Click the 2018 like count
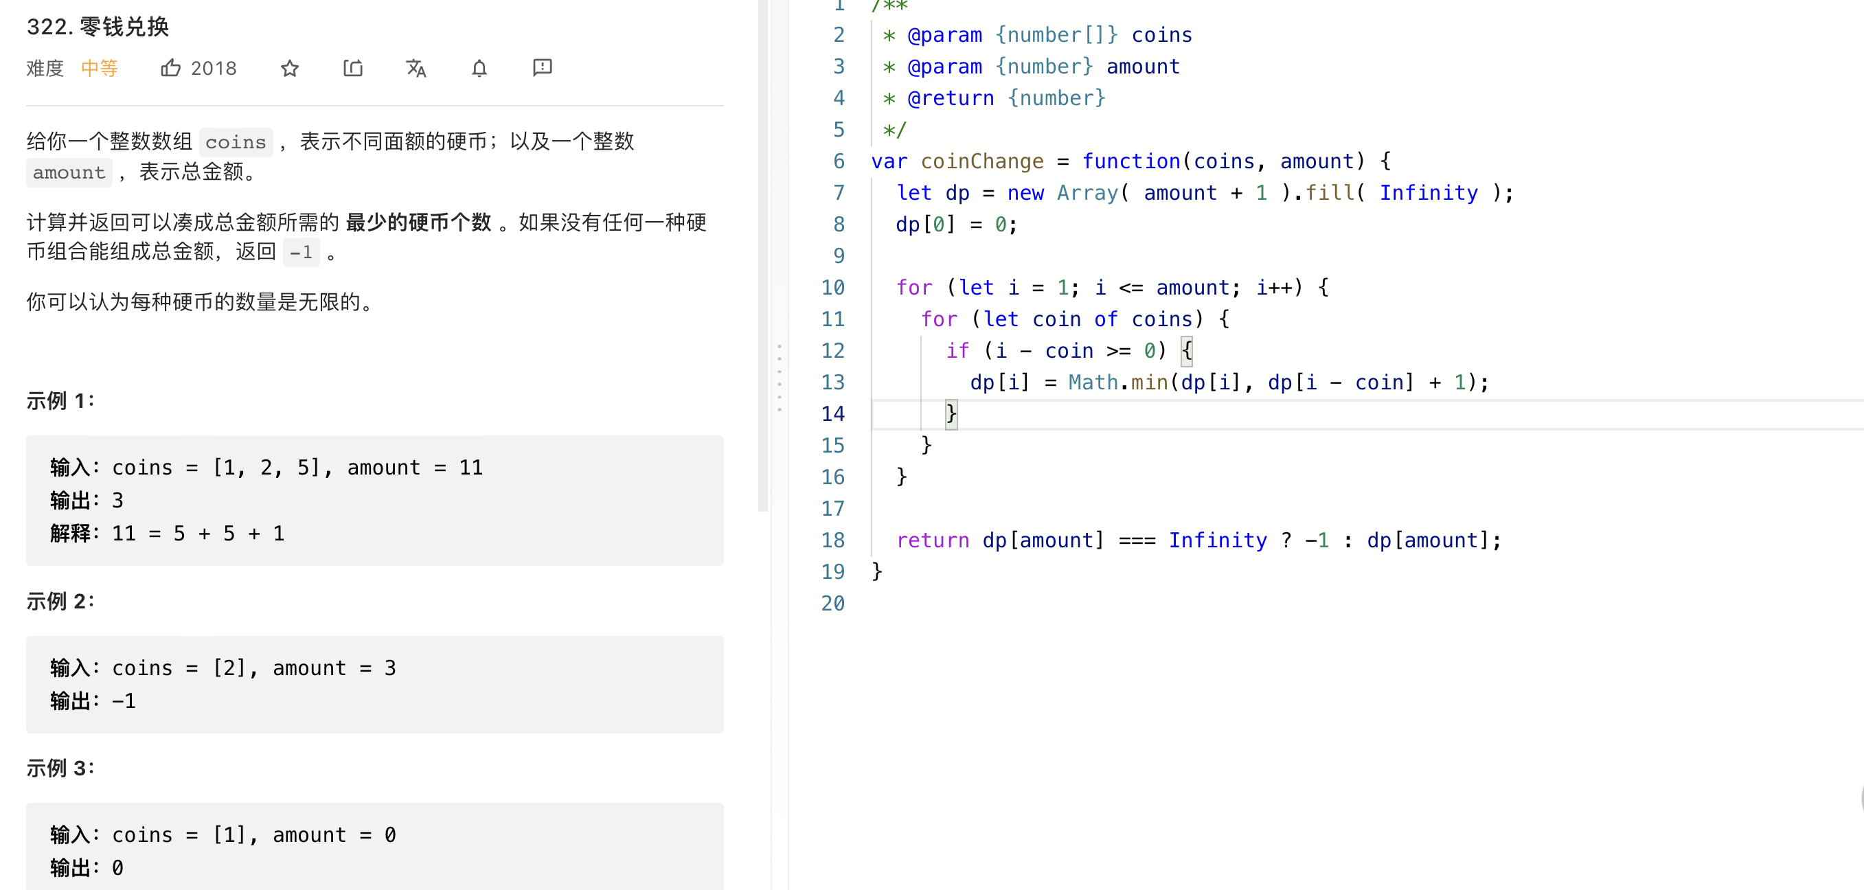The width and height of the screenshot is (1864, 890). point(214,68)
